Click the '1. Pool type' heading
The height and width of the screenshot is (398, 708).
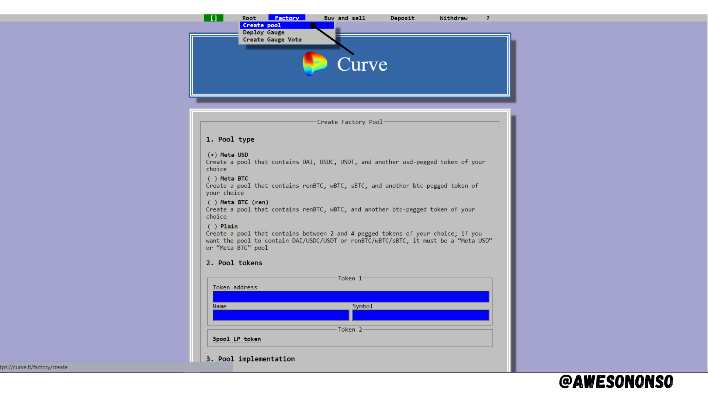(x=230, y=139)
